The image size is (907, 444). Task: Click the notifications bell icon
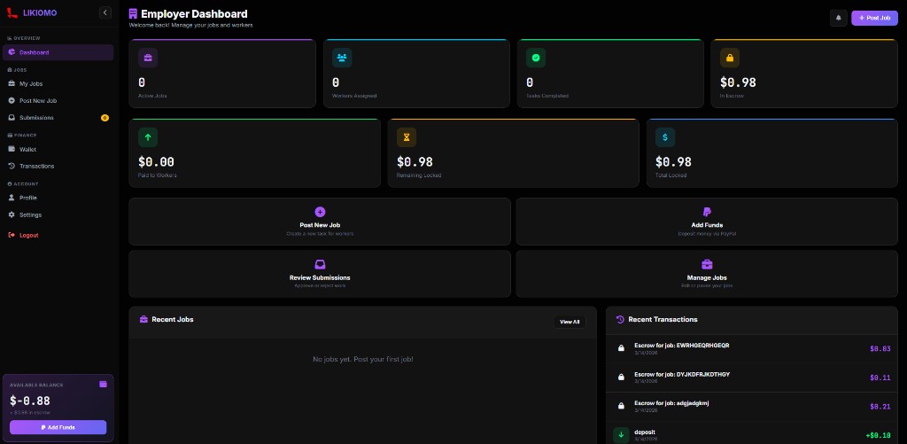click(838, 18)
